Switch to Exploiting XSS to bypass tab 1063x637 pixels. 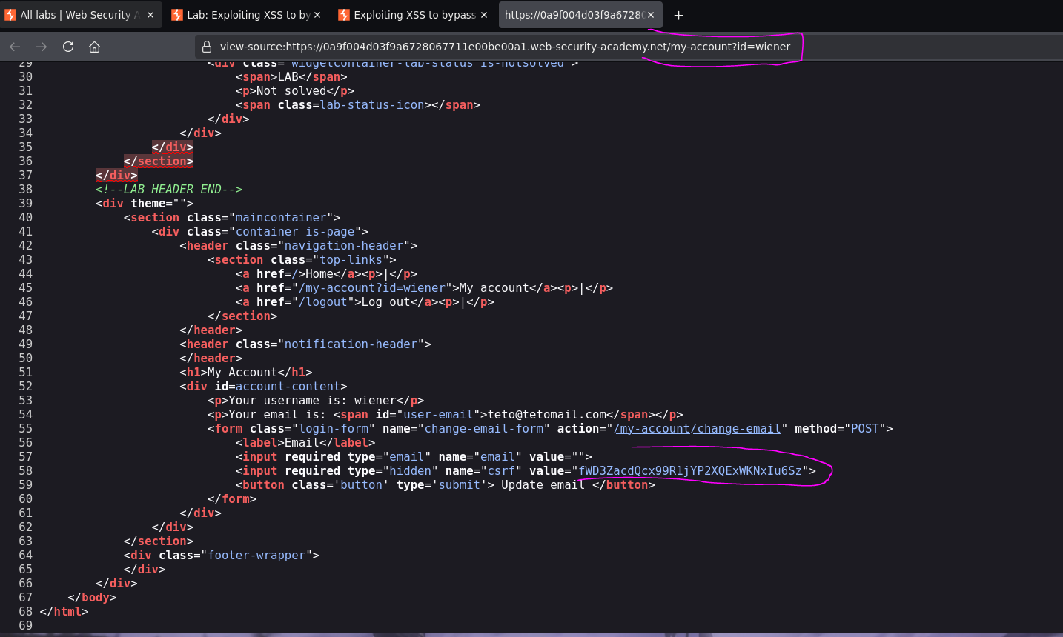point(414,15)
